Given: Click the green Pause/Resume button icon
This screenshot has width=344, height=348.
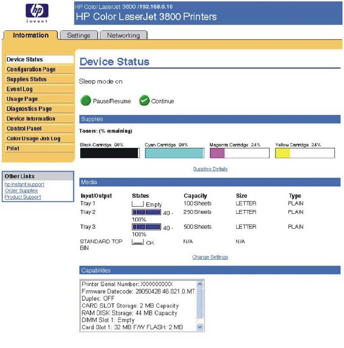Looking at the screenshot, I should [85, 101].
